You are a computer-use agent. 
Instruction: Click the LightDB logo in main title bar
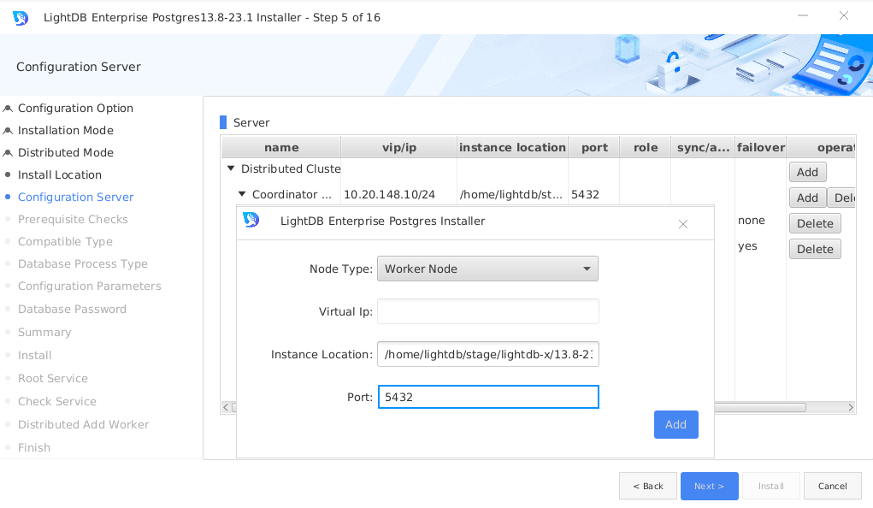(x=21, y=18)
